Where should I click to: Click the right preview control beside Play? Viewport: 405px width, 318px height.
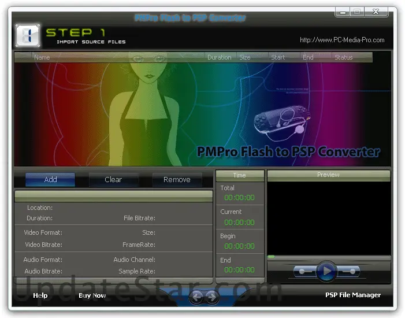(x=348, y=271)
